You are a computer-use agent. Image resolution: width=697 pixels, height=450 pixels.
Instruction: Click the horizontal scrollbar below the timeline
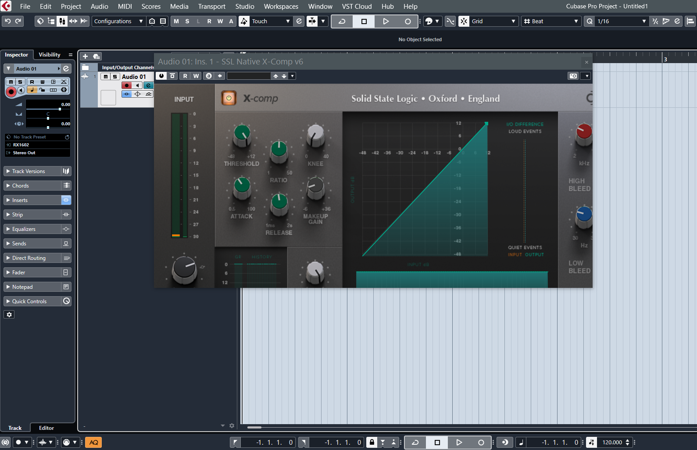pos(254,427)
